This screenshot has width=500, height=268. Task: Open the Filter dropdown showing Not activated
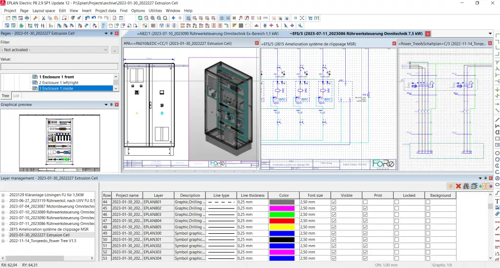click(55, 50)
